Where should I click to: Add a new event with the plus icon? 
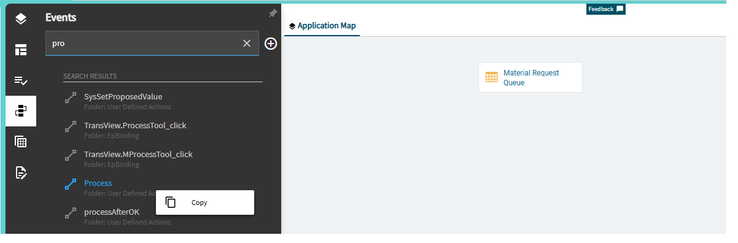pos(271,44)
